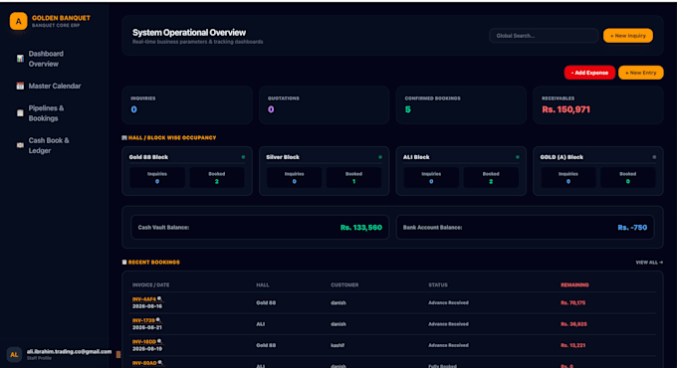Image resolution: width=677 pixels, height=368 pixels.
Task: Open the Inquiries stat card
Action: pos(187,104)
